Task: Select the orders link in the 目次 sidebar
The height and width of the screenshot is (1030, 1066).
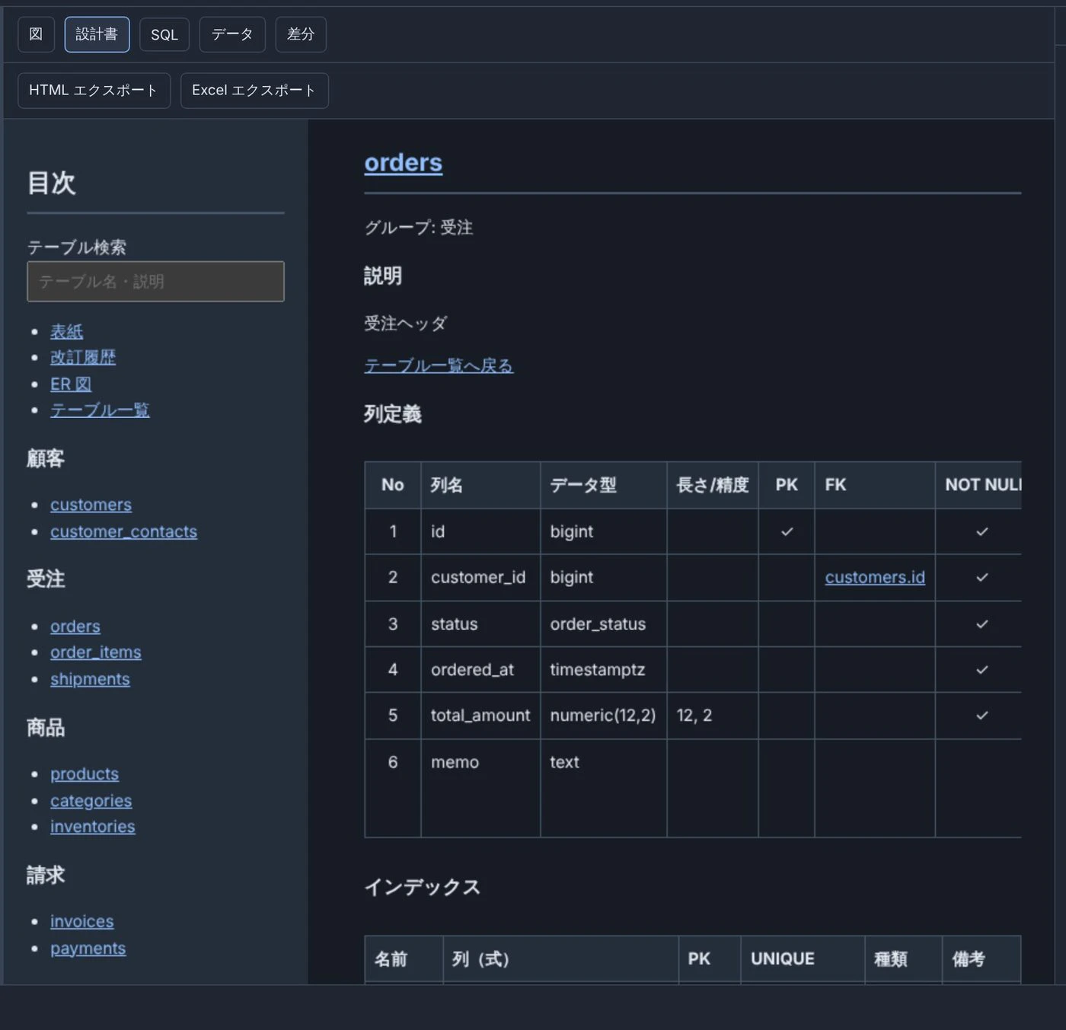Action: click(75, 627)
